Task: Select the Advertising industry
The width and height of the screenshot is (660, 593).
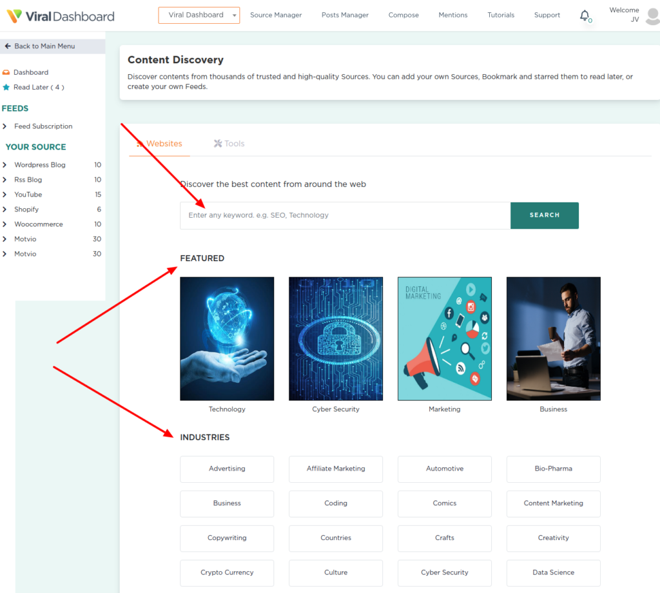Action: 227,469
